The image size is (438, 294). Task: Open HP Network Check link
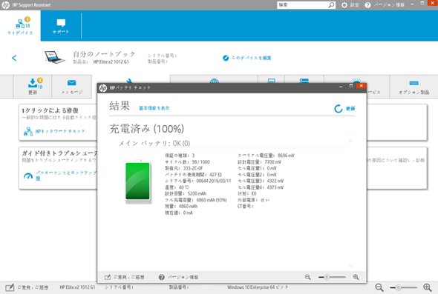(54, 131)
